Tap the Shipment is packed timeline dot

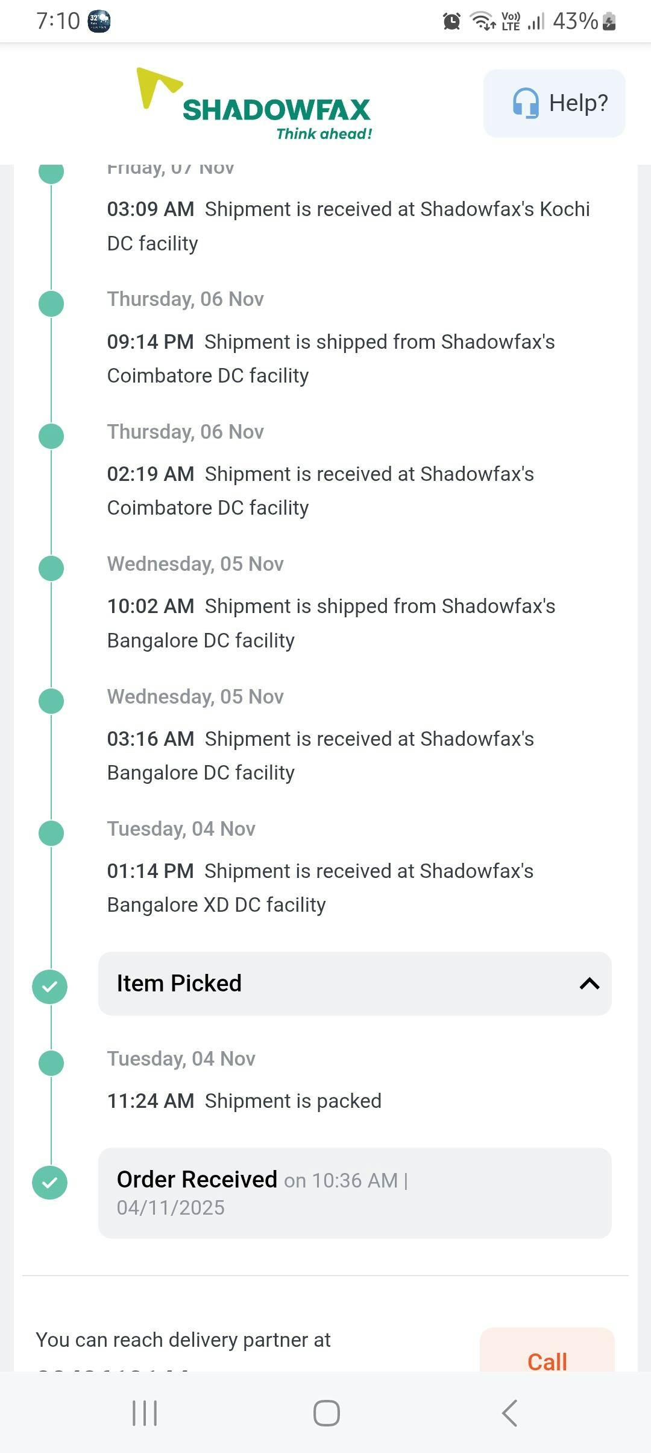[x=51, y=1063]
